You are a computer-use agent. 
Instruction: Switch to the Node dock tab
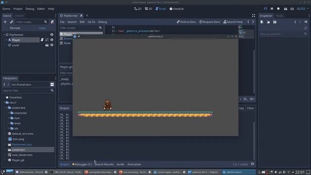pyautogui.click(x=280, y=16)
